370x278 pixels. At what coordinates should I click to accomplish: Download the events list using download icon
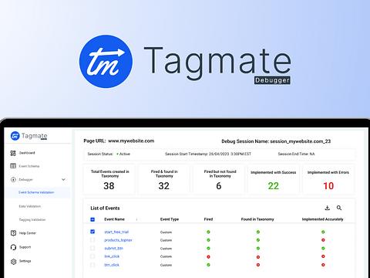pyautogui.click(x=327, y=208)
